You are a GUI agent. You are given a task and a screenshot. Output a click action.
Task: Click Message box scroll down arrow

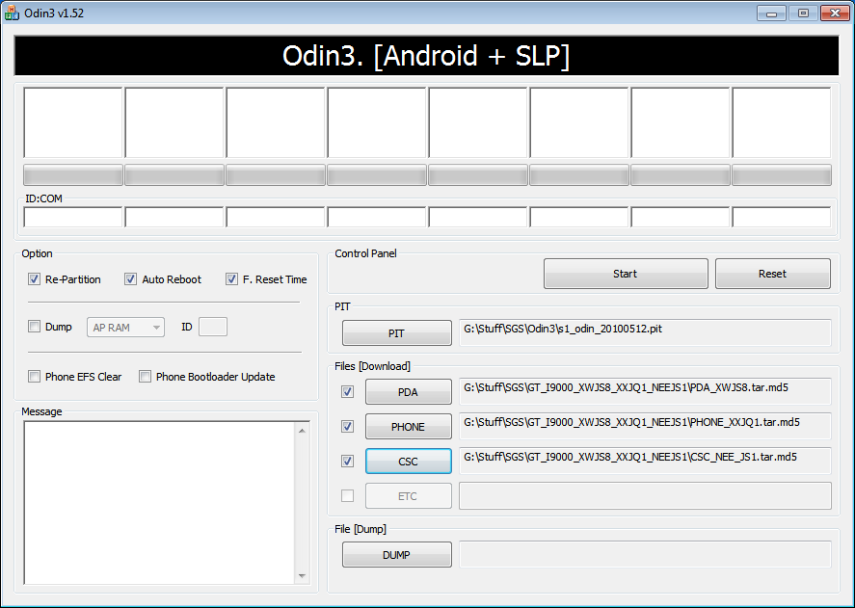[302, 576]
